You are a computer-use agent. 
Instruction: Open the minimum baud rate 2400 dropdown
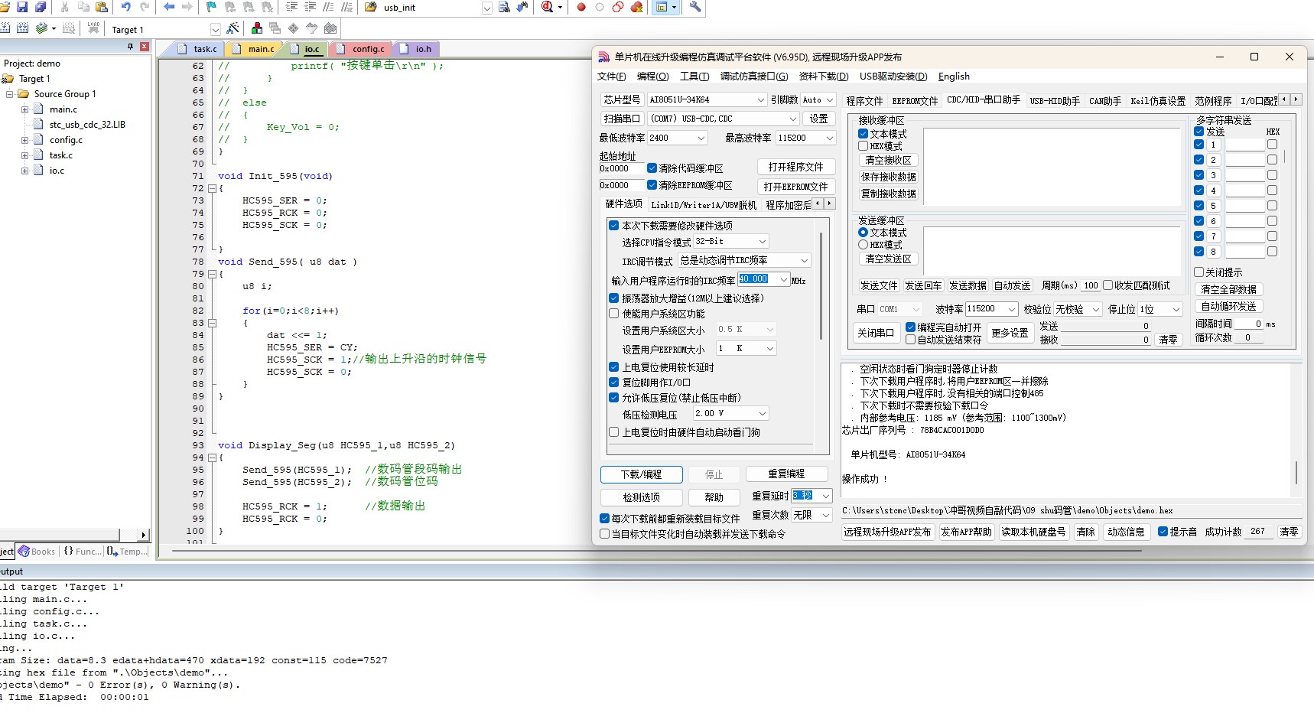(x=701, y=138)
